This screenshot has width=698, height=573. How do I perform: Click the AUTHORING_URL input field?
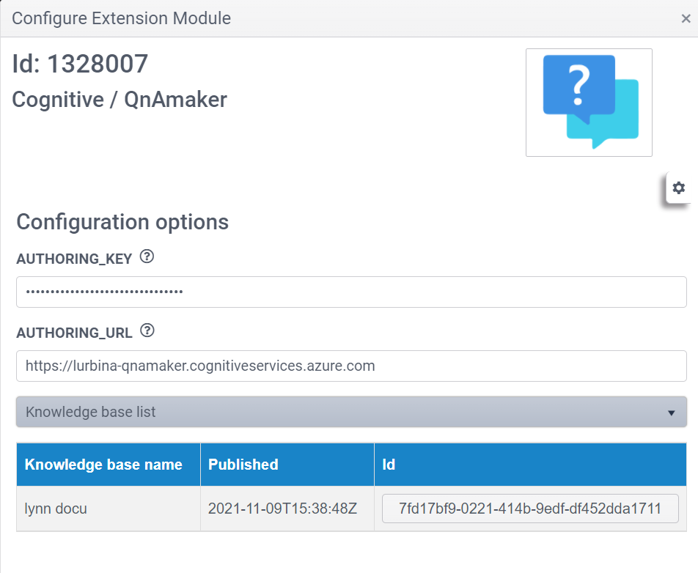click(x=352, y=366)
